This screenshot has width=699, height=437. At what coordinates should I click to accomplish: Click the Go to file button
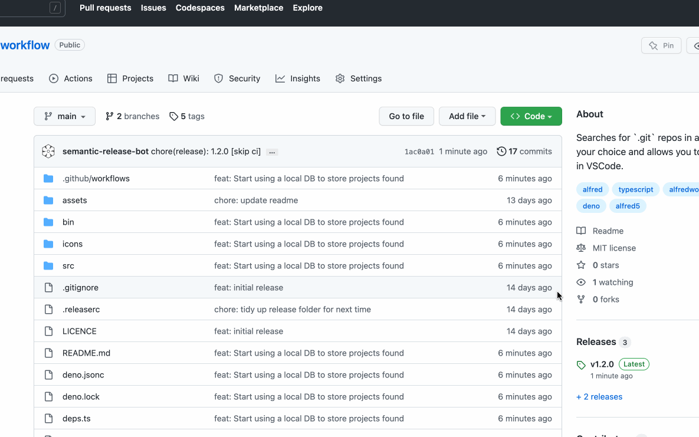[406, 116]
